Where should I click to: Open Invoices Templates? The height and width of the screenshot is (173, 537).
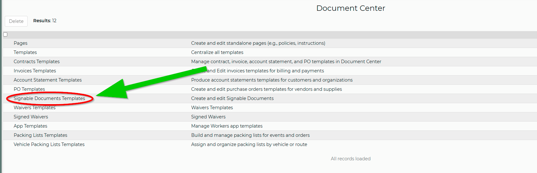(x=35, y=71)
